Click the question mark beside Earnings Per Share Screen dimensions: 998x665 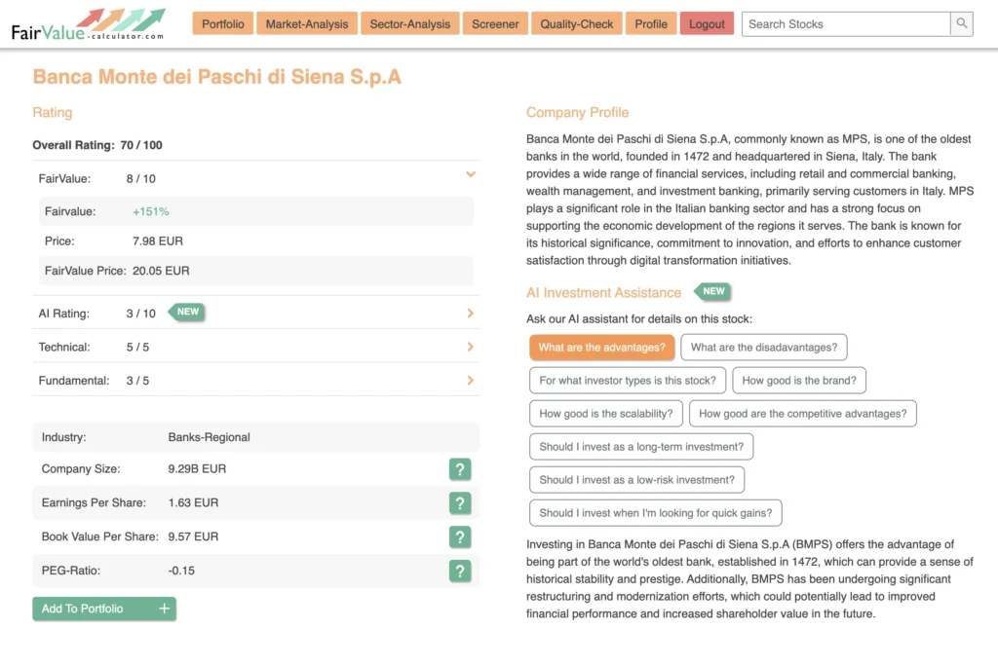coord(460,503)
